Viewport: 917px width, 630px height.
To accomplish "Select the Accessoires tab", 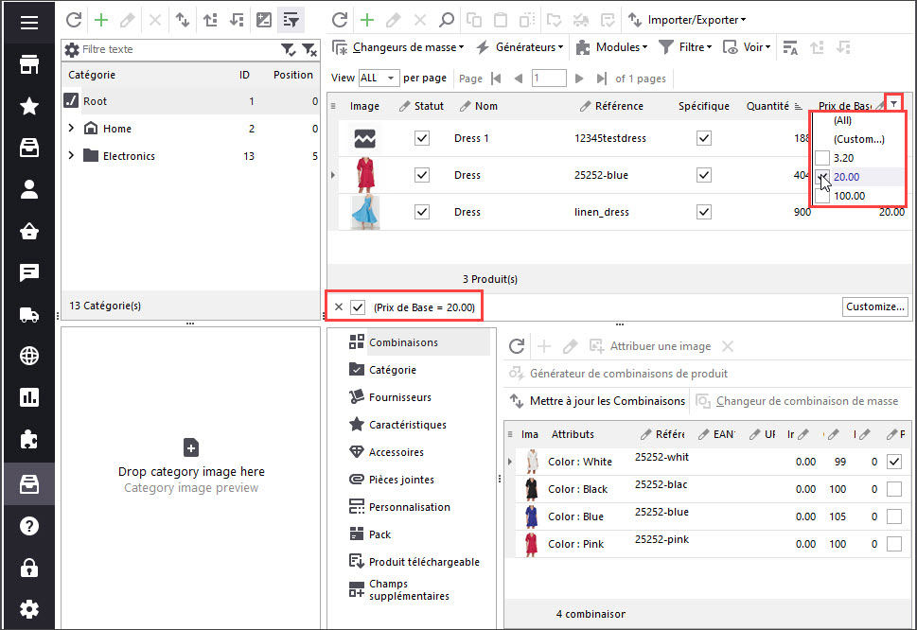I will point(396,452).
